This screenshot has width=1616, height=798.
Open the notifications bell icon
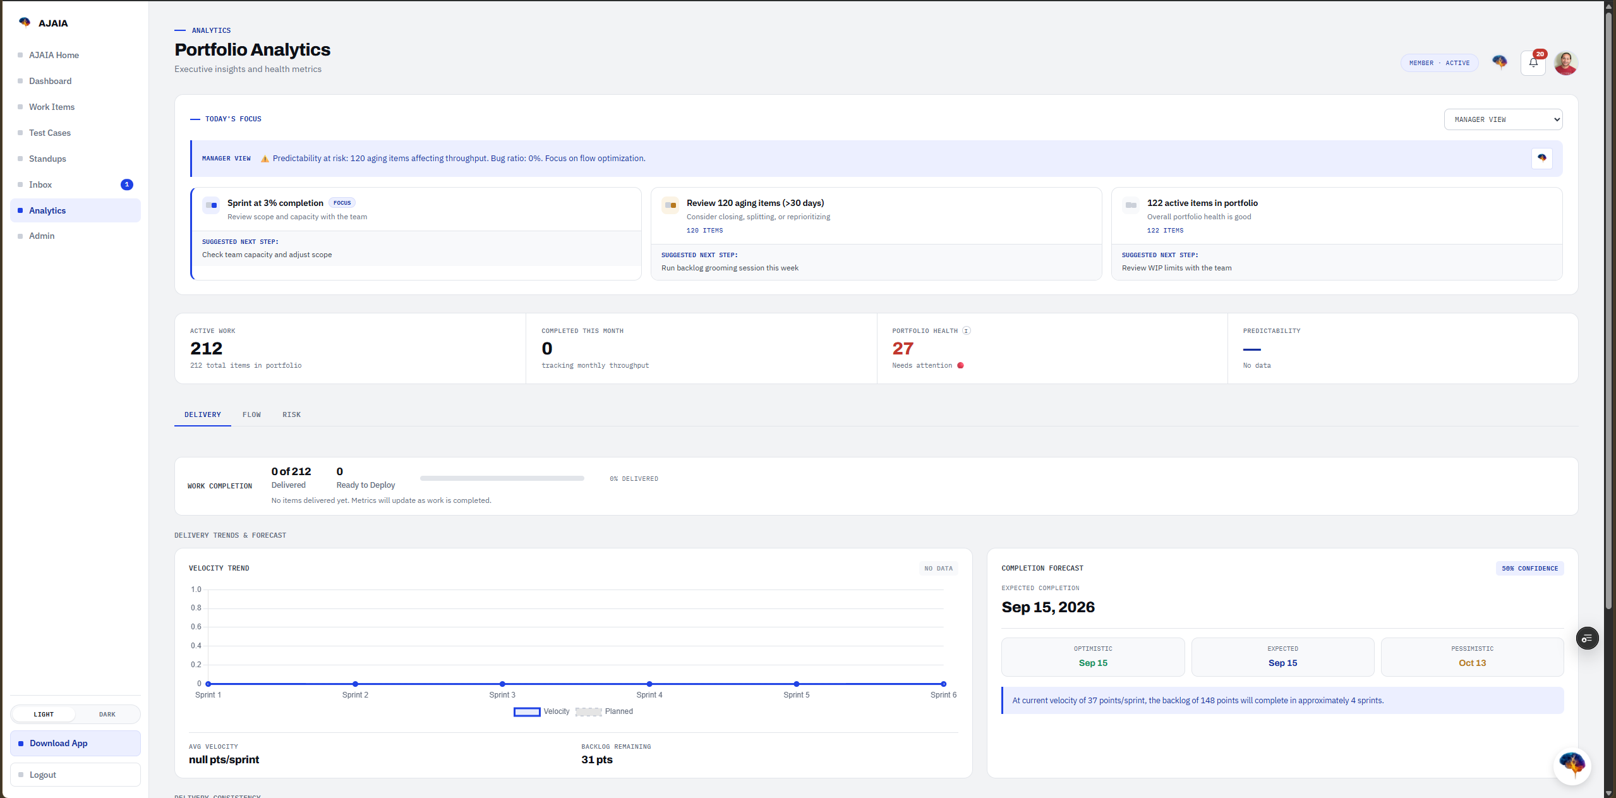tap(1533, 63)
